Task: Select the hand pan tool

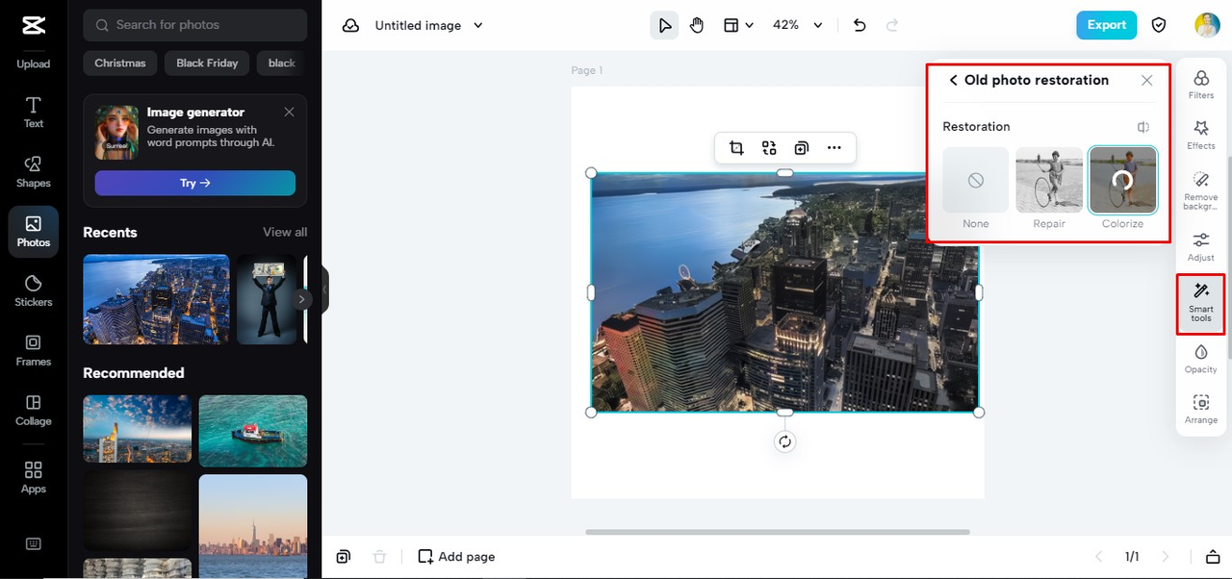Action: click(697, 25)
